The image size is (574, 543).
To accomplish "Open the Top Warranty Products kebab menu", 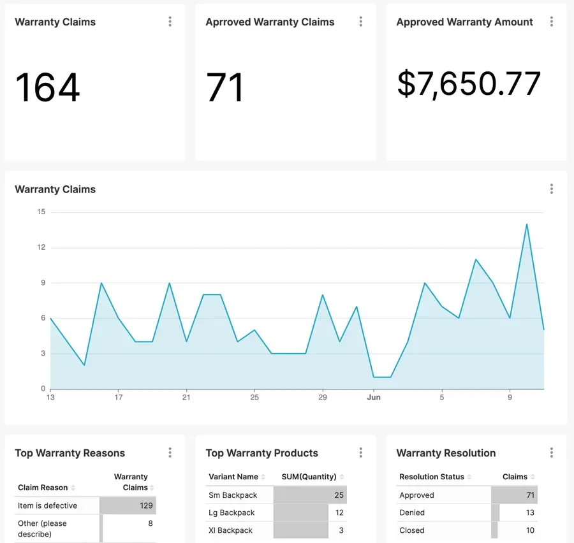I will (x=361, y=452).
